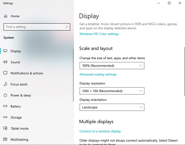Screen dimensions: 185x145
Task: Click the Home house icon
Action: 6,16
